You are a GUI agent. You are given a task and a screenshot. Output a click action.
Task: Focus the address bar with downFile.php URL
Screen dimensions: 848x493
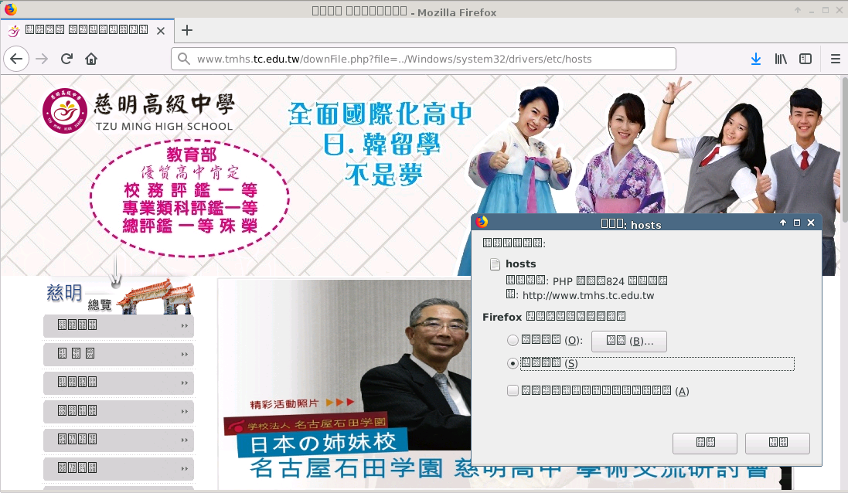tap(424, 59)
